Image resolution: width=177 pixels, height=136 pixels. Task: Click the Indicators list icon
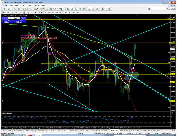coord(97,9)
